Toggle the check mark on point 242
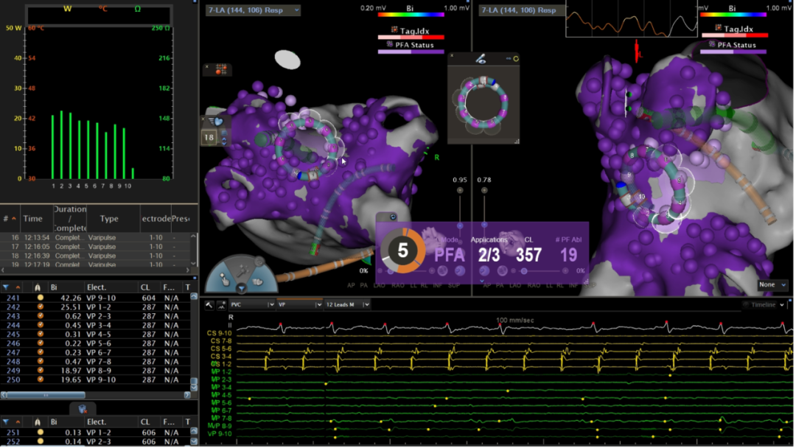The width and height of the screenshot is (796, 448). [40, 307]
